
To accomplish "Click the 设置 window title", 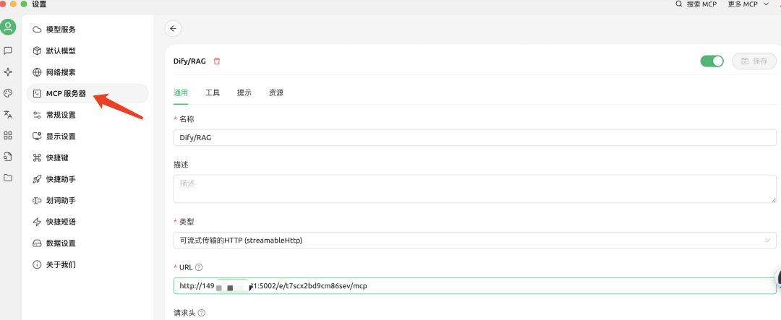I will [x=39, y=4].
